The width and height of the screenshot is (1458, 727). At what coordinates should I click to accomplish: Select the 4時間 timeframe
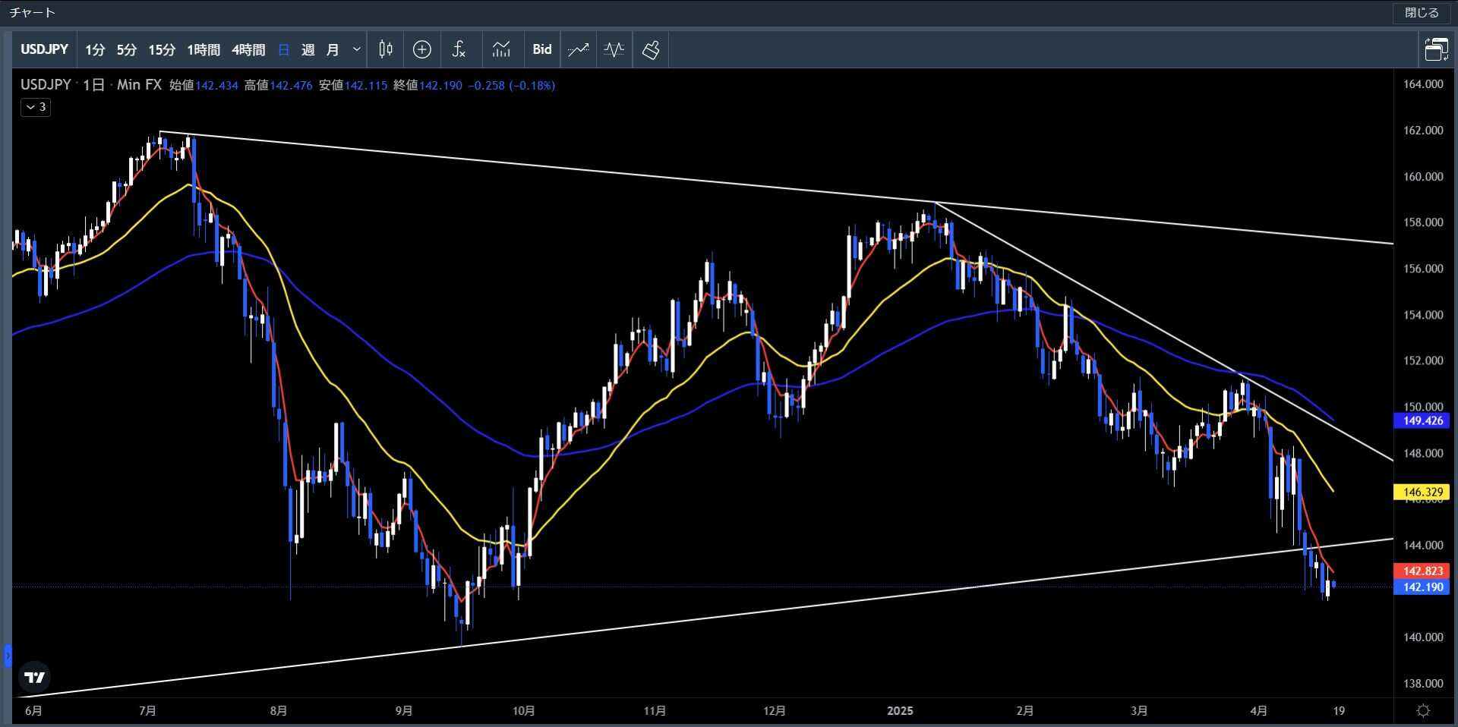(x=248, y=49)
